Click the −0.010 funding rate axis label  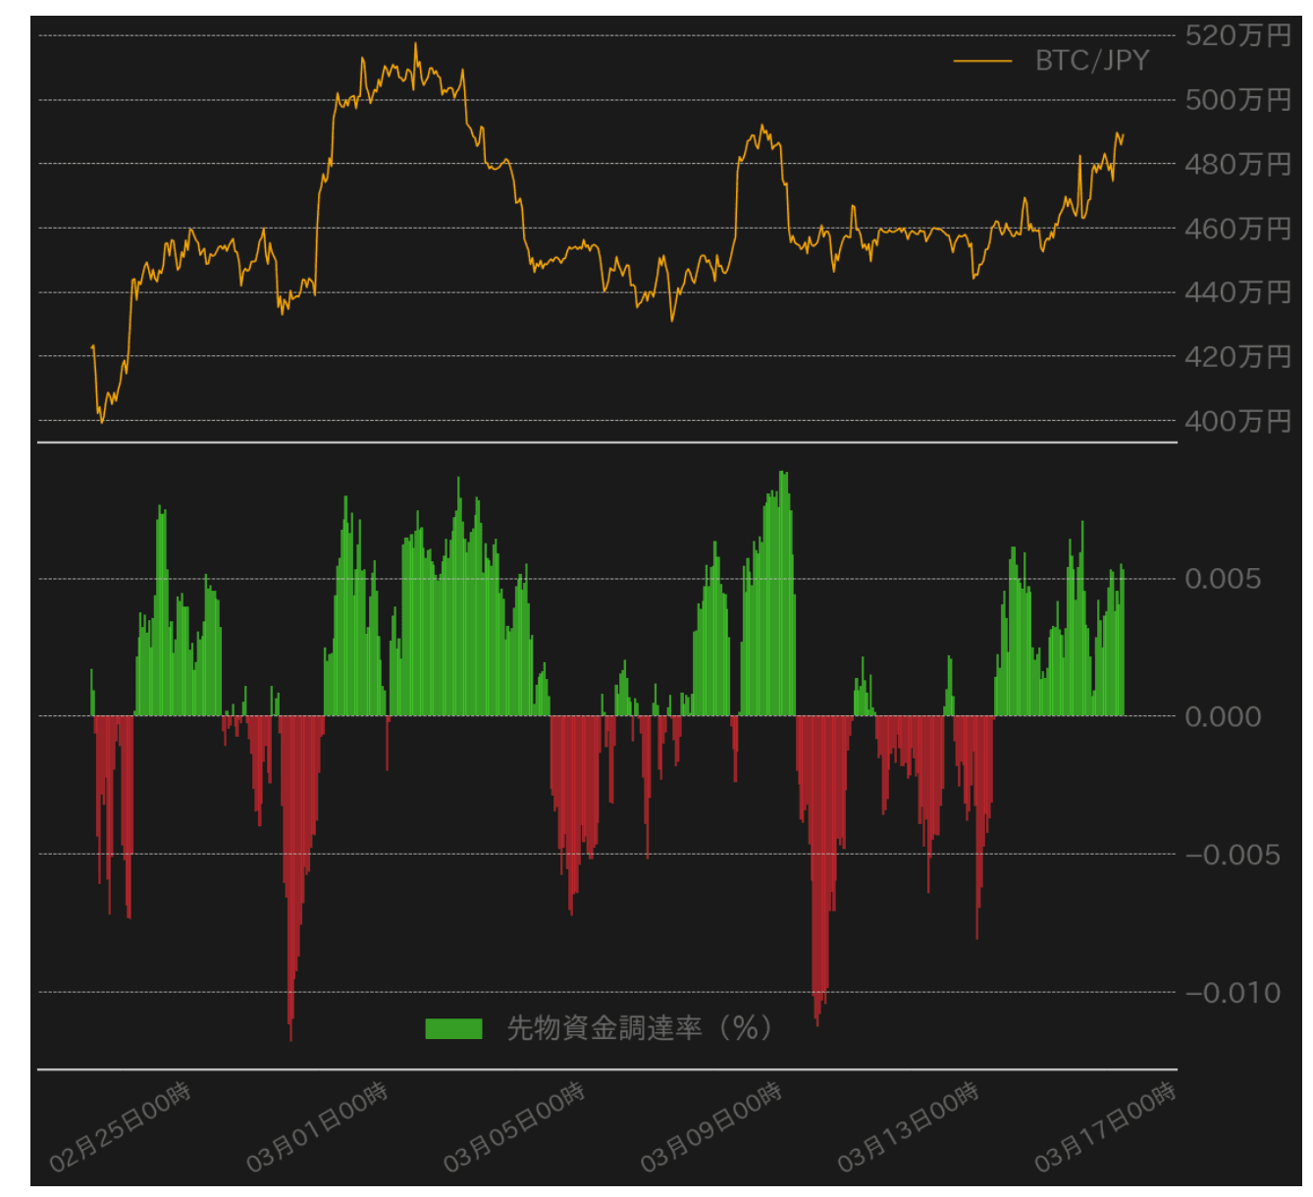click(x=1232, y=993)
